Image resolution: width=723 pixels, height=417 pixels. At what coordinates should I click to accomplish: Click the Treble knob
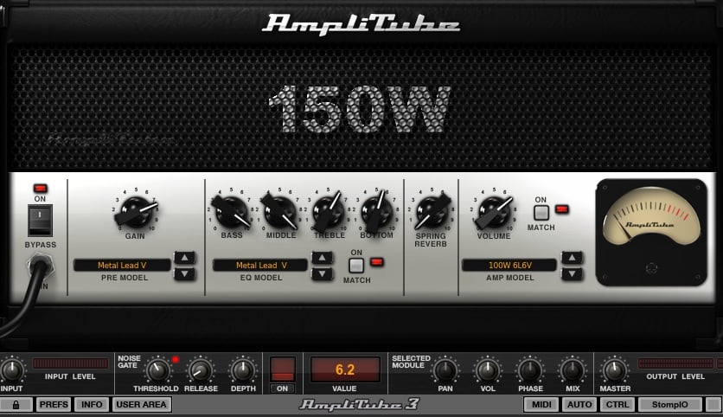coord(329,212)
